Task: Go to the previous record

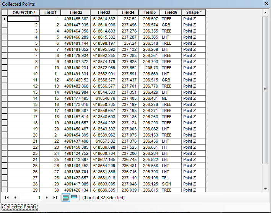Action: [15, 197]
